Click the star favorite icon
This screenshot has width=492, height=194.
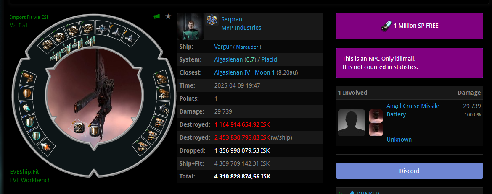[x=168, y=16]
